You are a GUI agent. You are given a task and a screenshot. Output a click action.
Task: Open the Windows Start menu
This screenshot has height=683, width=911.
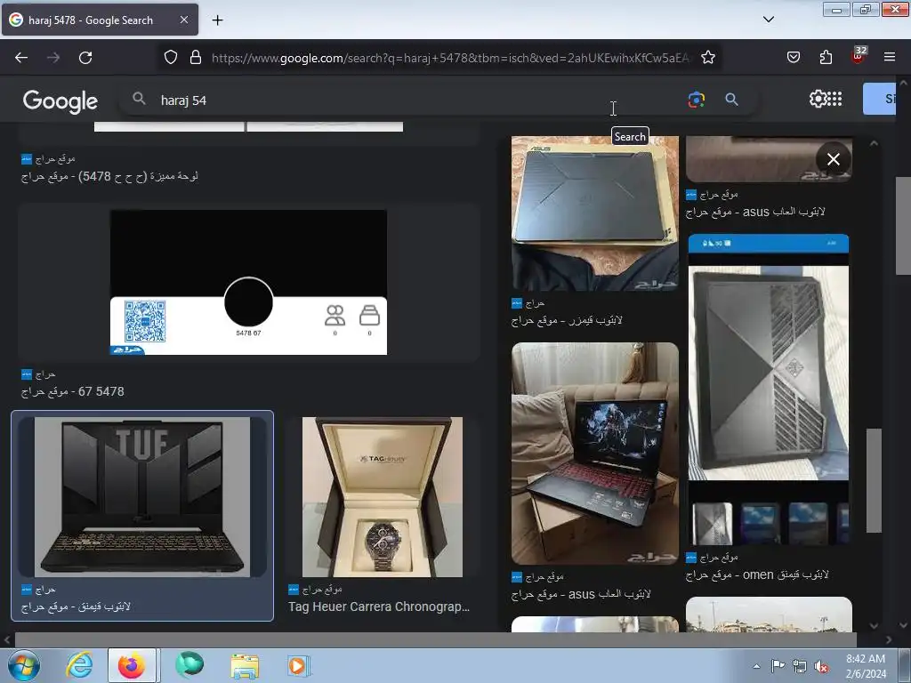(x=23, y=665)
